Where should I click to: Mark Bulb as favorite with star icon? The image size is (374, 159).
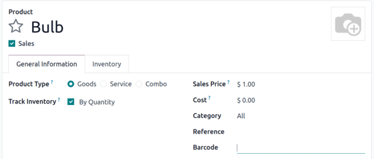click(16, 26)
